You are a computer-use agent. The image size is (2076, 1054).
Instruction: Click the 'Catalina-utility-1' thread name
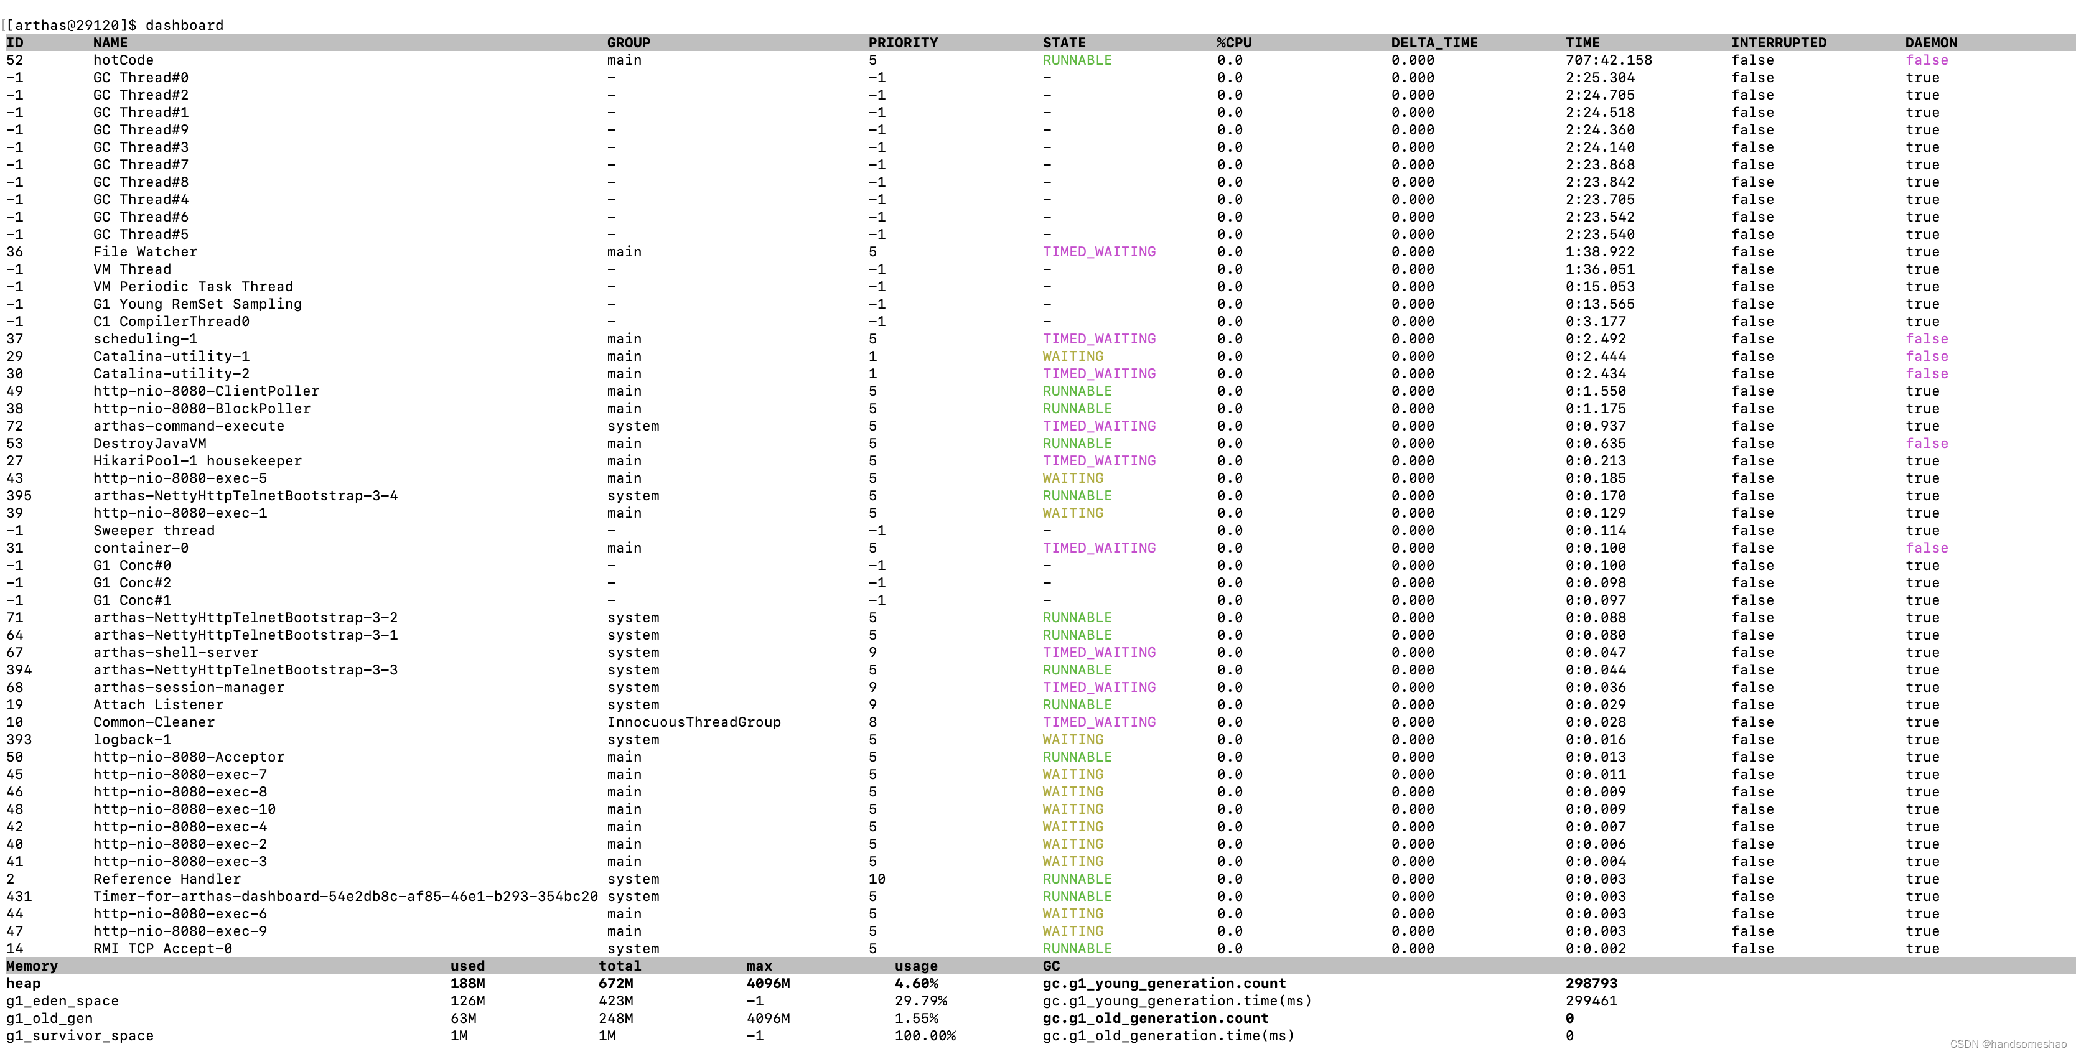(172, 356)
